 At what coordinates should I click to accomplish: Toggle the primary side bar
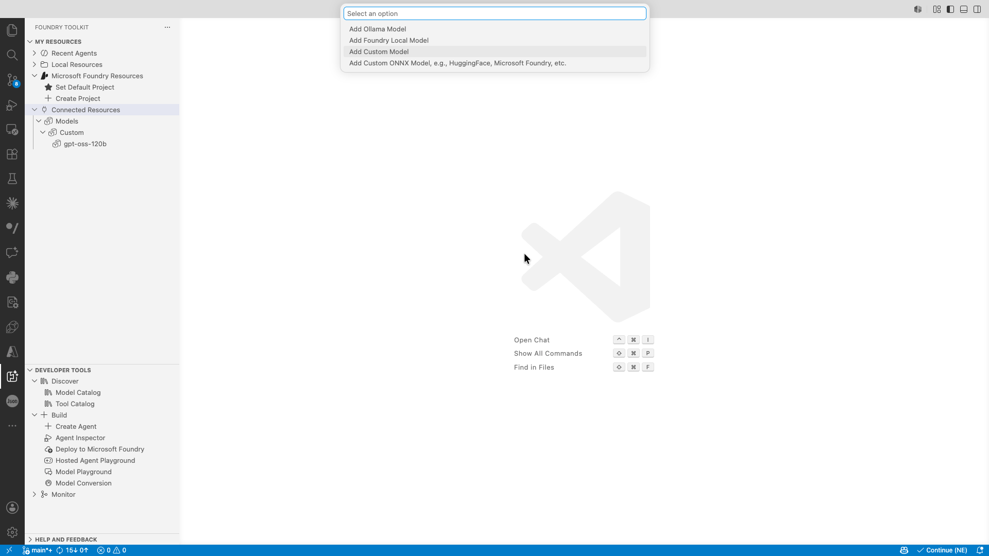click(x=950, y=9)
